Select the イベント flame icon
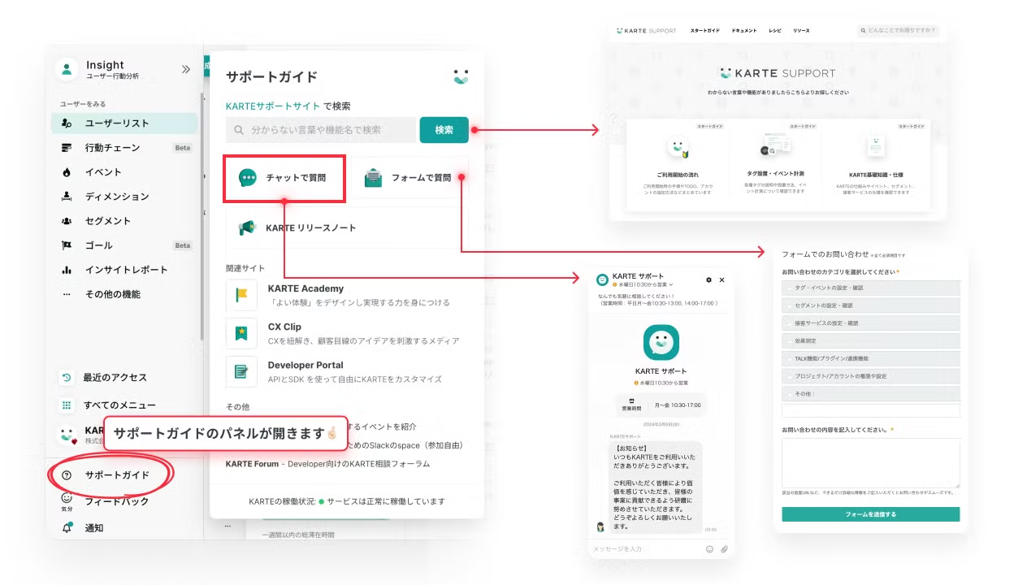1014x585 pixels. pyautogui.click(x=67, y=172)
